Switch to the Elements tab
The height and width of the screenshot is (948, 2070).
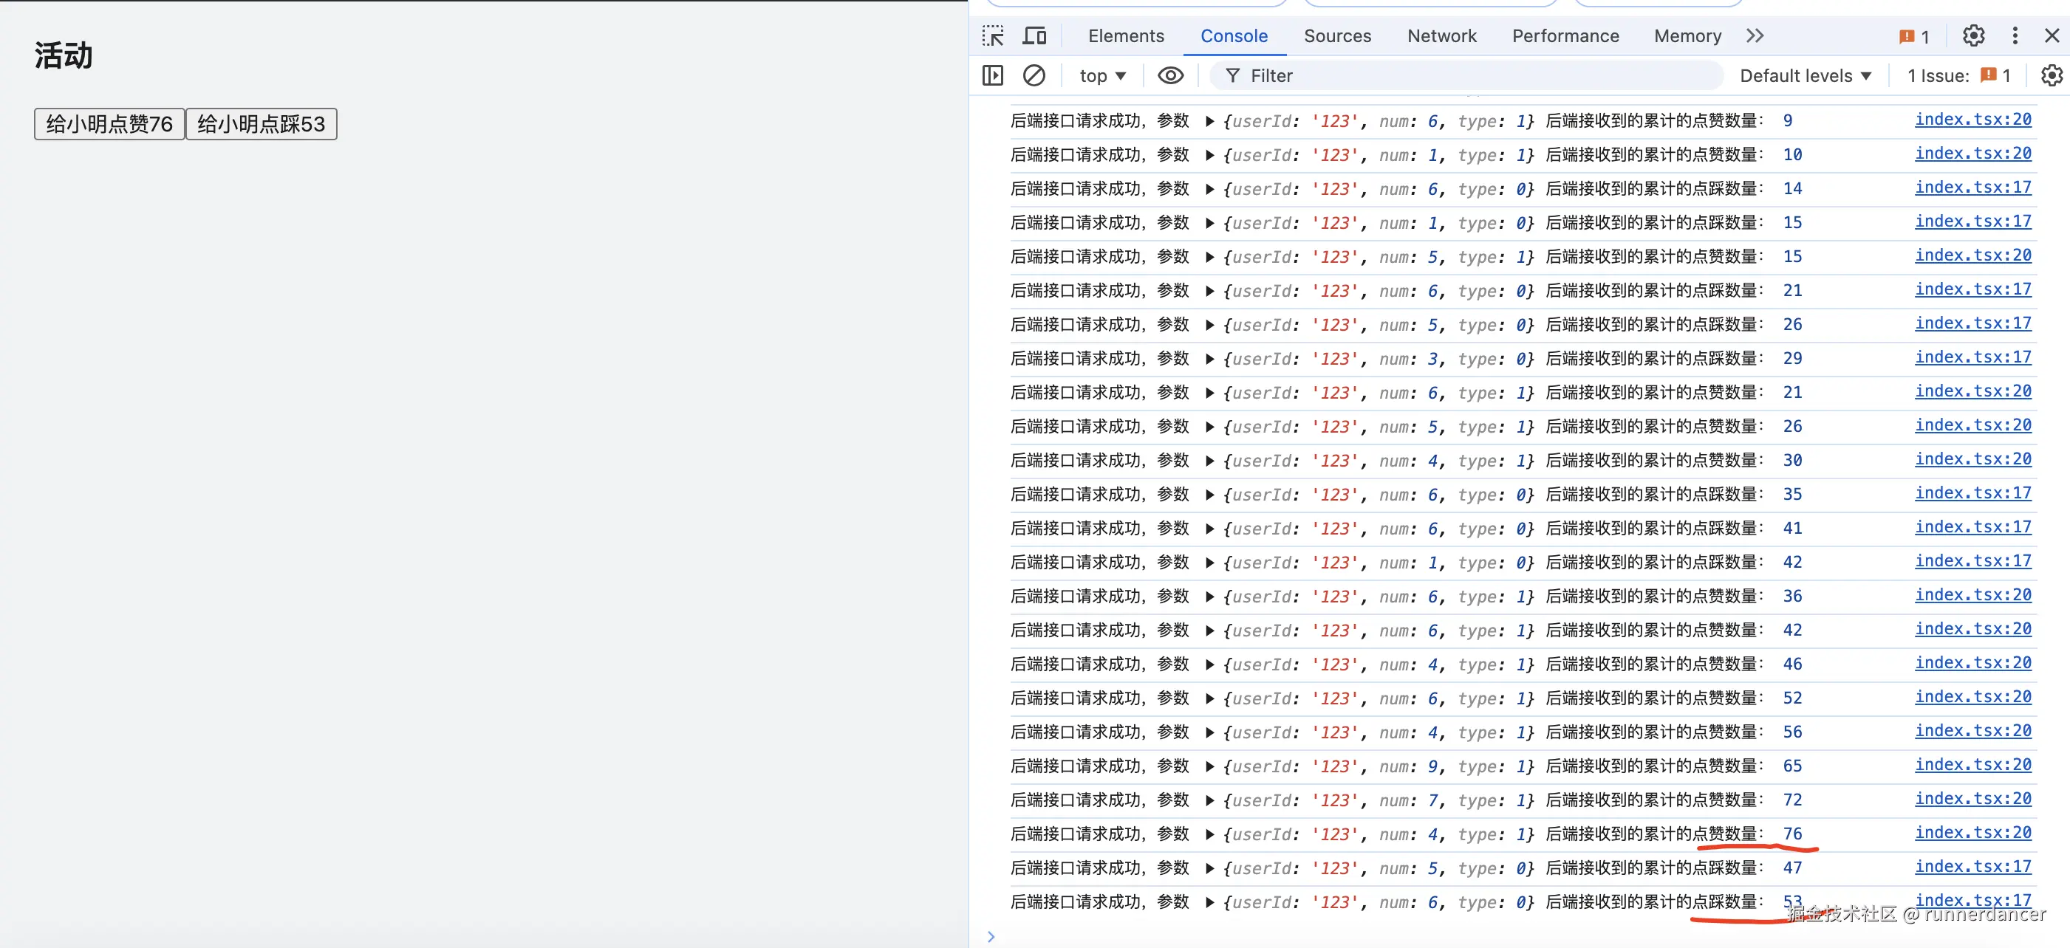[1125, 36]
